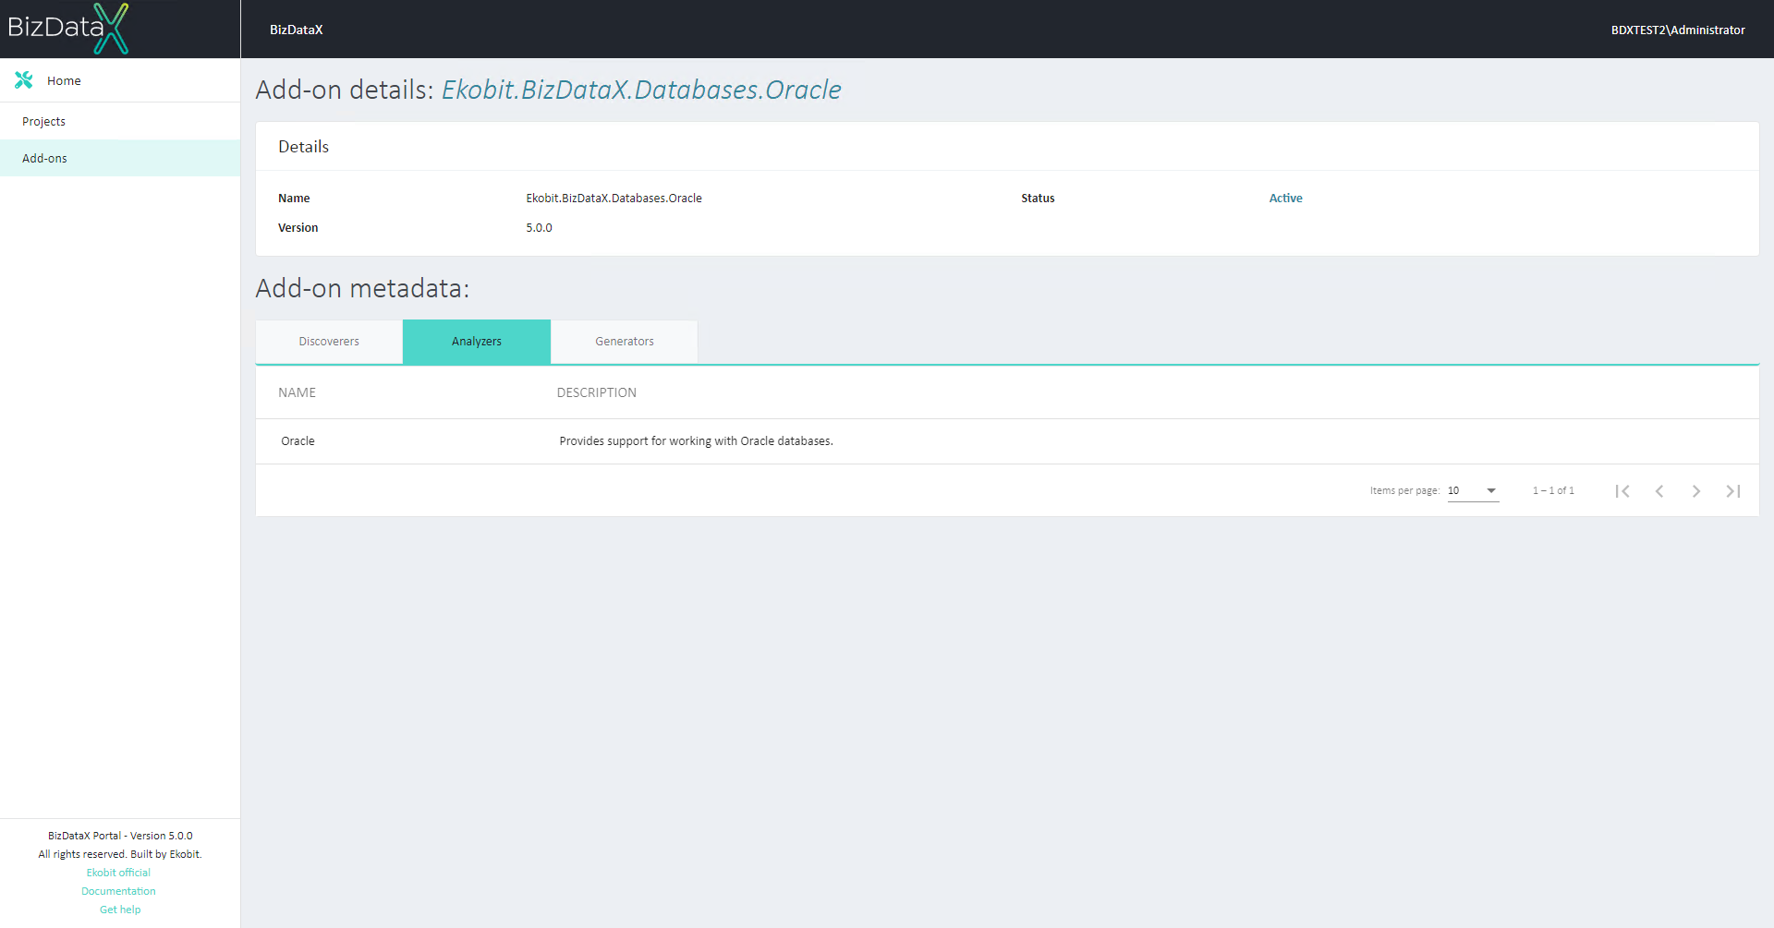Click the Oracle description text
1774x928 pixels.
coord(696,441)
